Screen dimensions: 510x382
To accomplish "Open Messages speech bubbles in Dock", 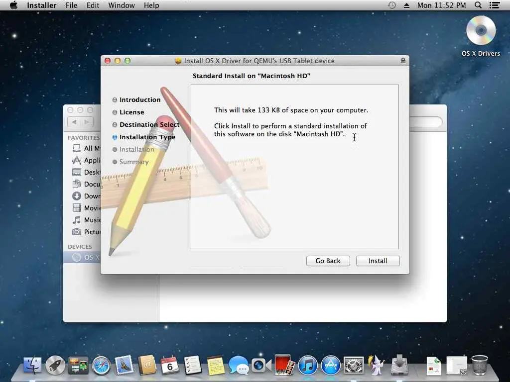I will coord(239,365).
